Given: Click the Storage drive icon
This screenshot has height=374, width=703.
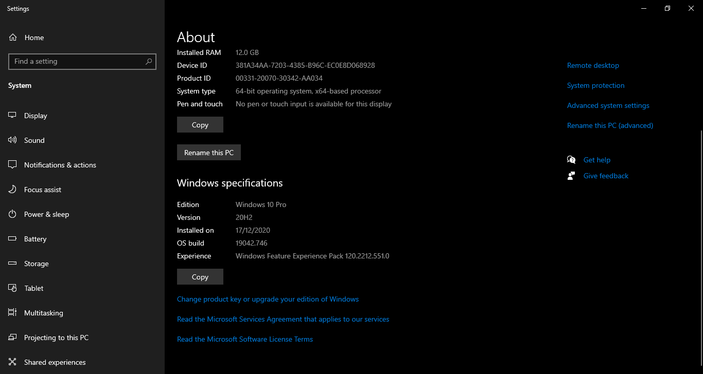Looking at the screenshot, I should click(x=13, y=264).
